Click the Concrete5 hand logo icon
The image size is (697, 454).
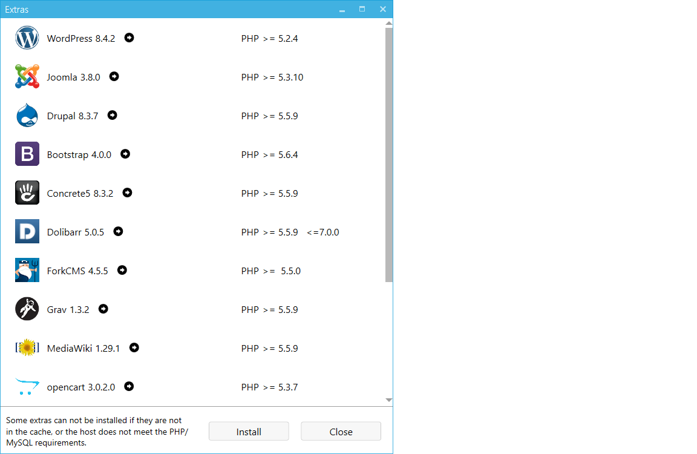27,192
